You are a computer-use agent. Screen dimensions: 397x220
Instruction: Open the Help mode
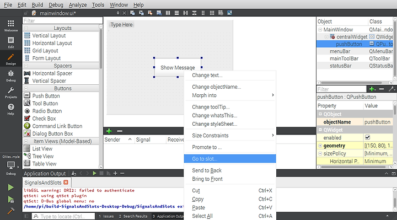[11, 109]
